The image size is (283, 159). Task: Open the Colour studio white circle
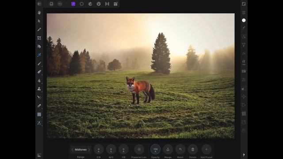click(x=244, y=20)
